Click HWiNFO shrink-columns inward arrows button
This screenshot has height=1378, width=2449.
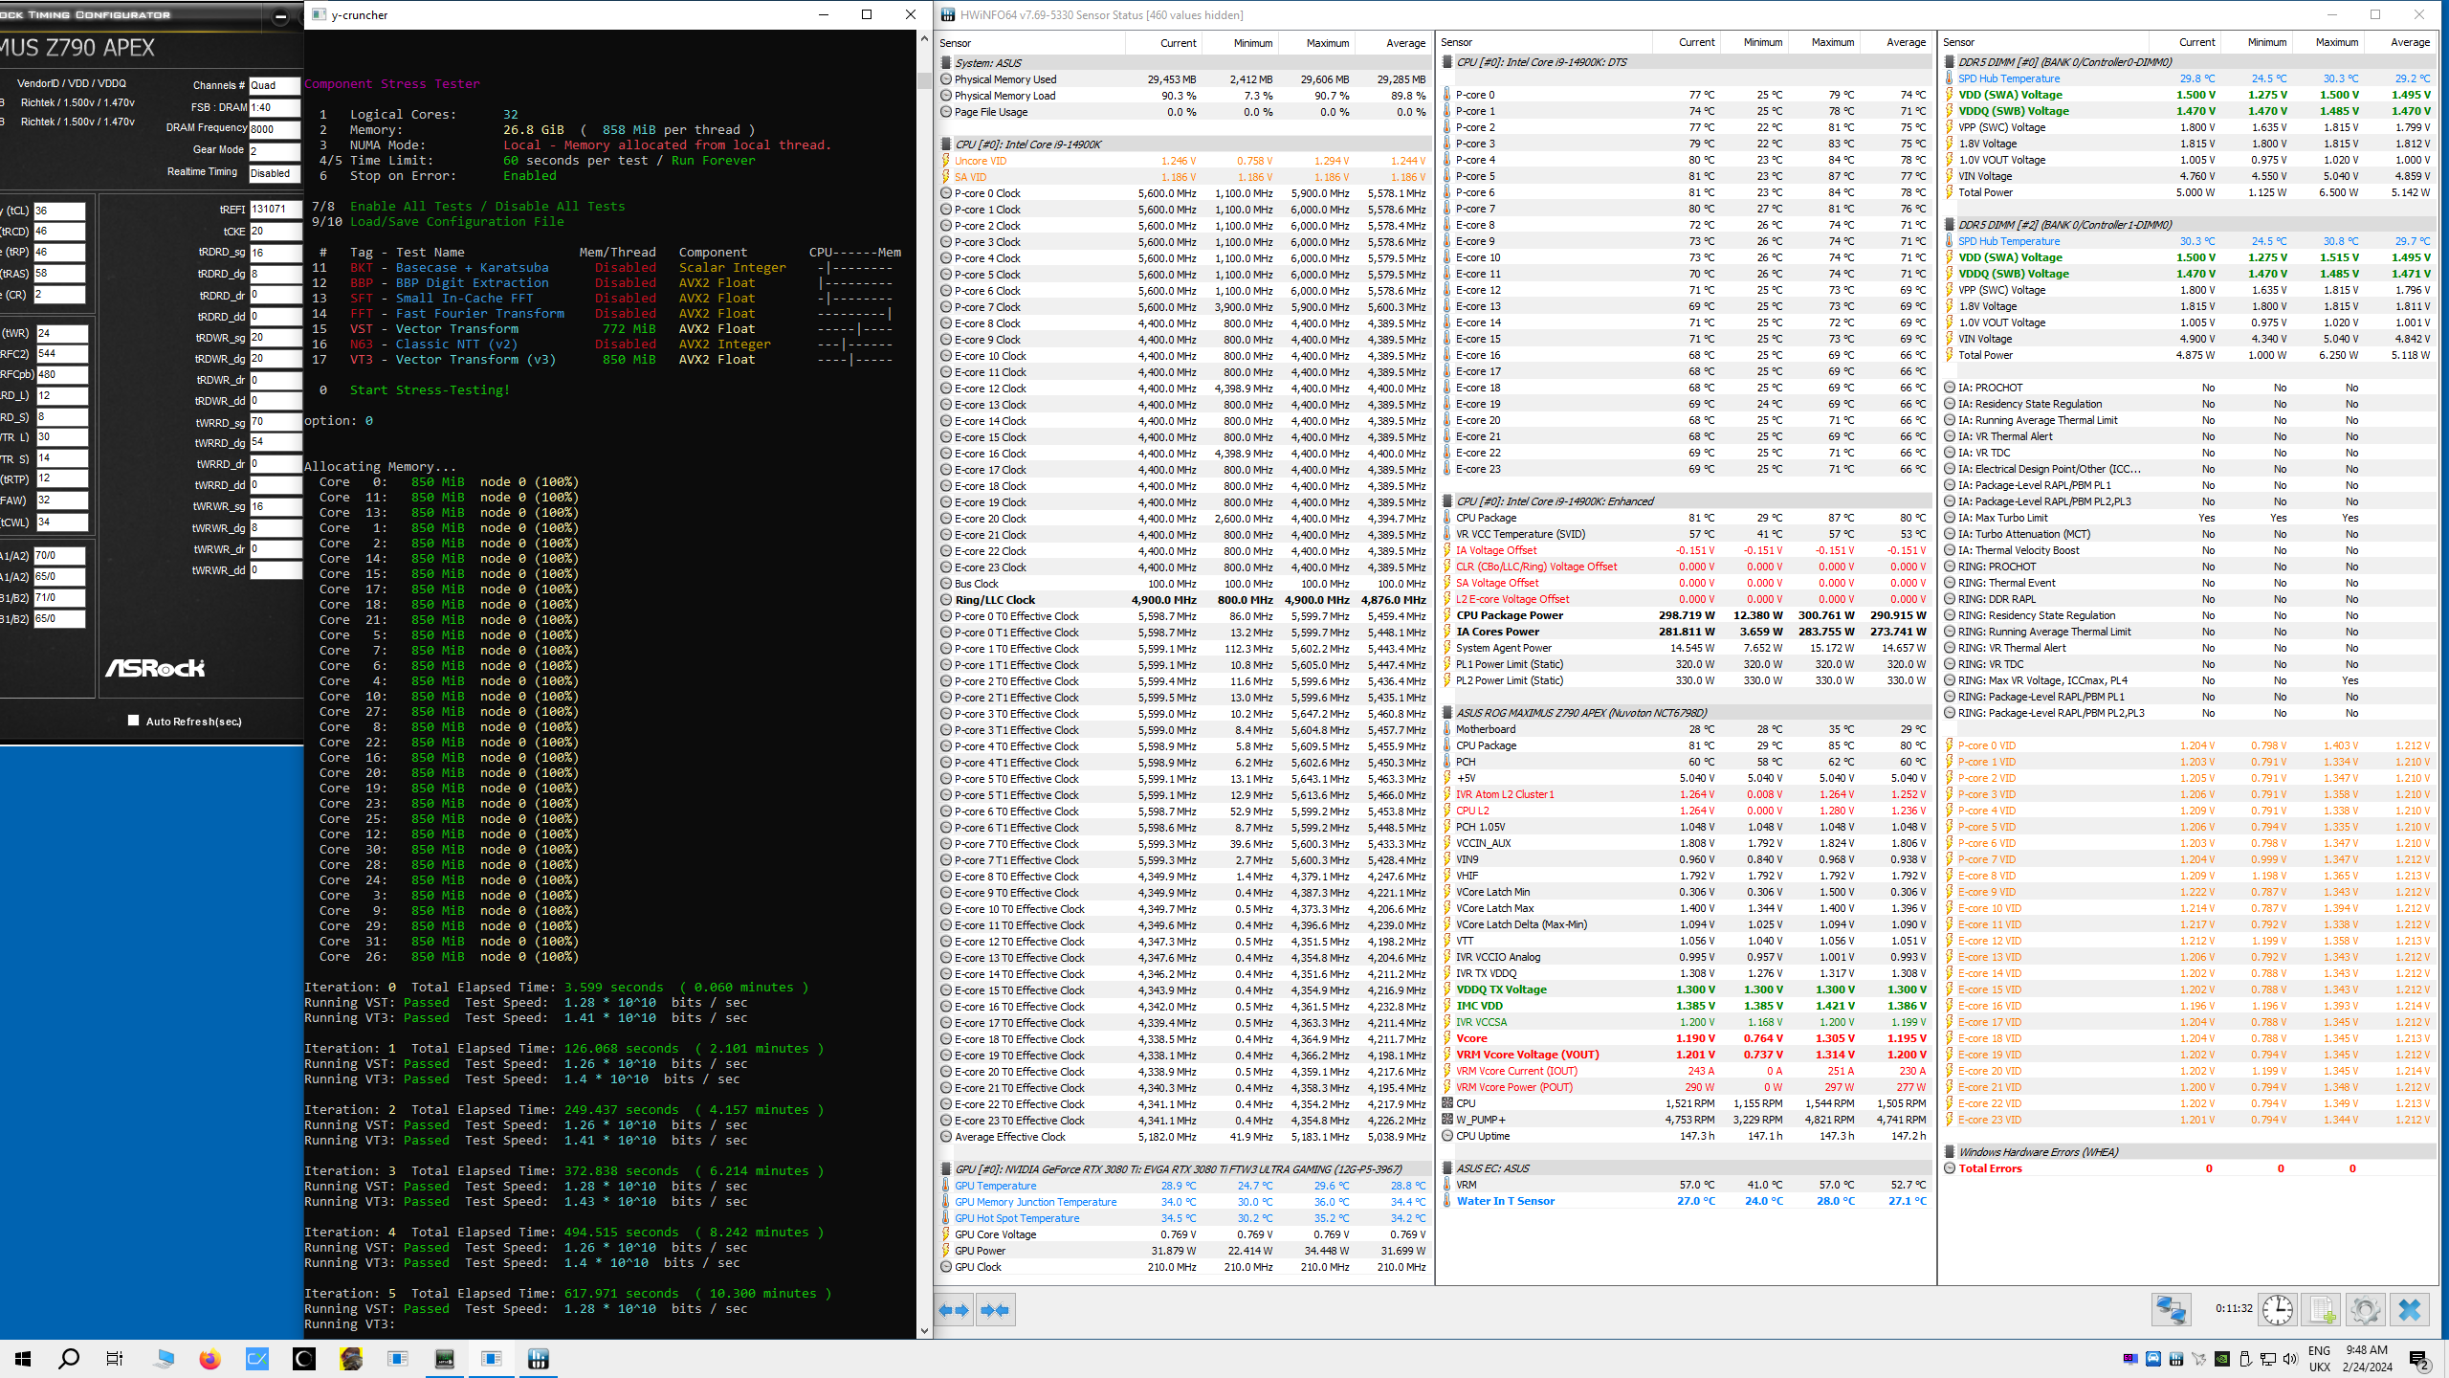tap(995, 1310)
